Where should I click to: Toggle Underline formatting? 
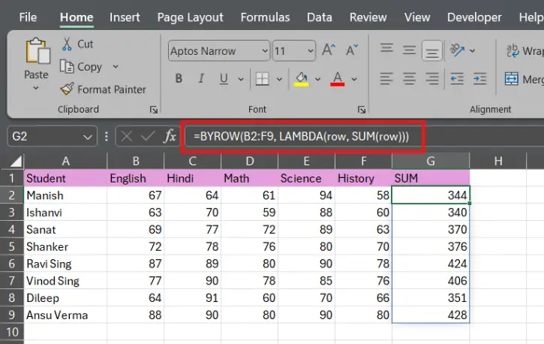224,78
